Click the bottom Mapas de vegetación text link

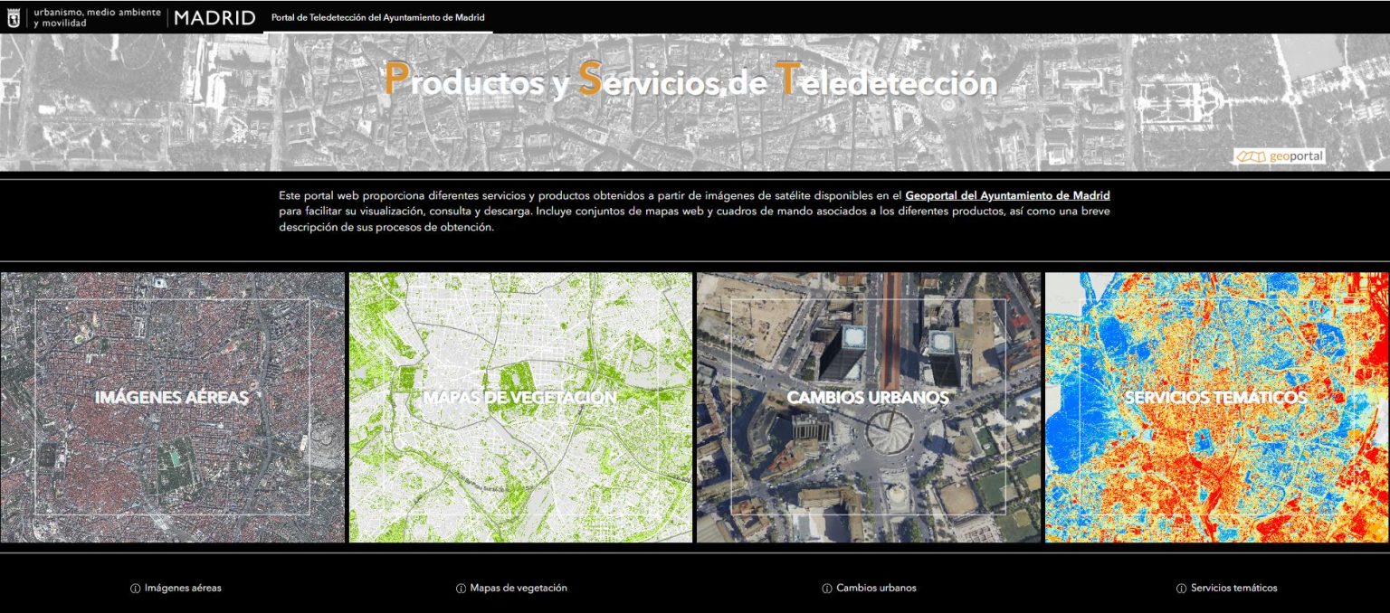519,588
